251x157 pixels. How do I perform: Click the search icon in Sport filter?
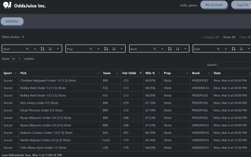coord(27,49)
